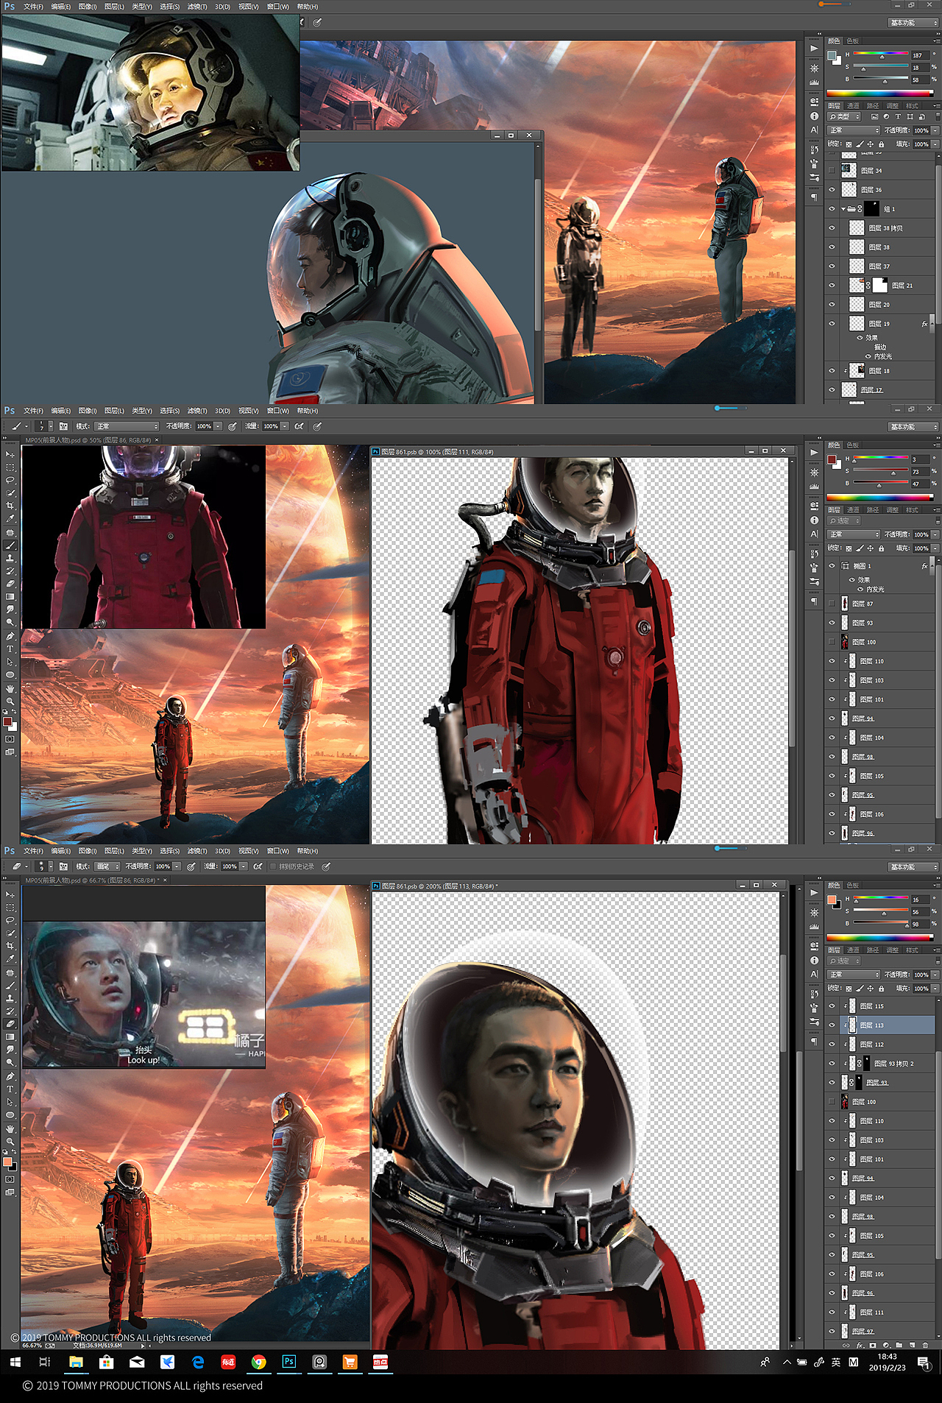Switch to 通道 tab in the top Photoshop window
Screen dimensions: 942x1403
click(x=853, y=106)
